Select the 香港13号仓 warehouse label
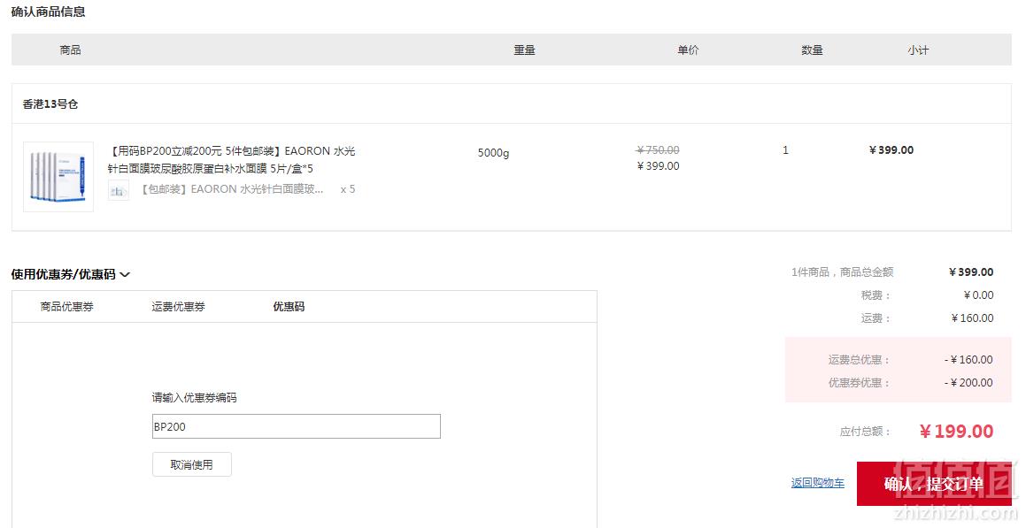Screen dimensions: 1026x528 50,103
